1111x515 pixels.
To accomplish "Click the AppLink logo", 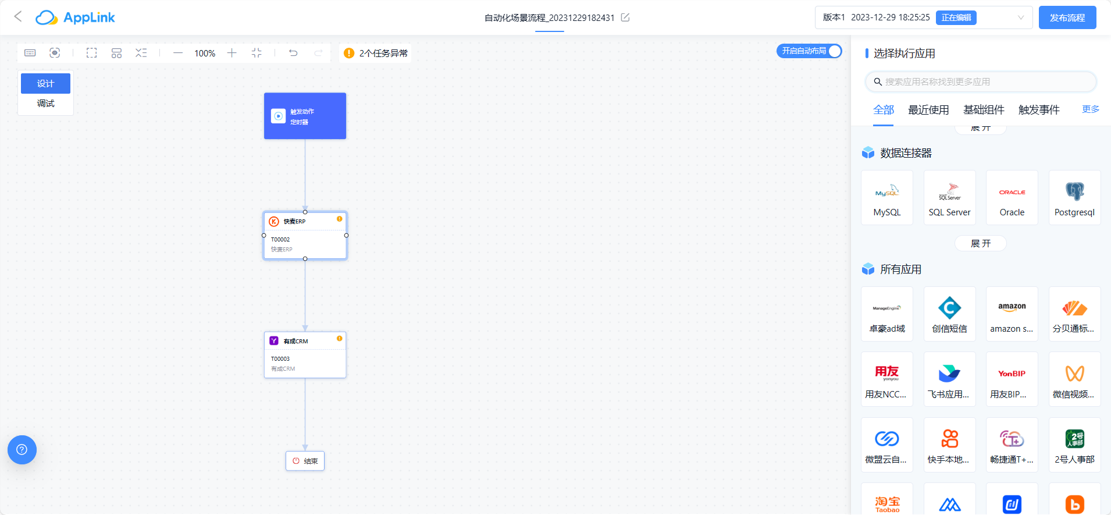I will coord(75,17).
